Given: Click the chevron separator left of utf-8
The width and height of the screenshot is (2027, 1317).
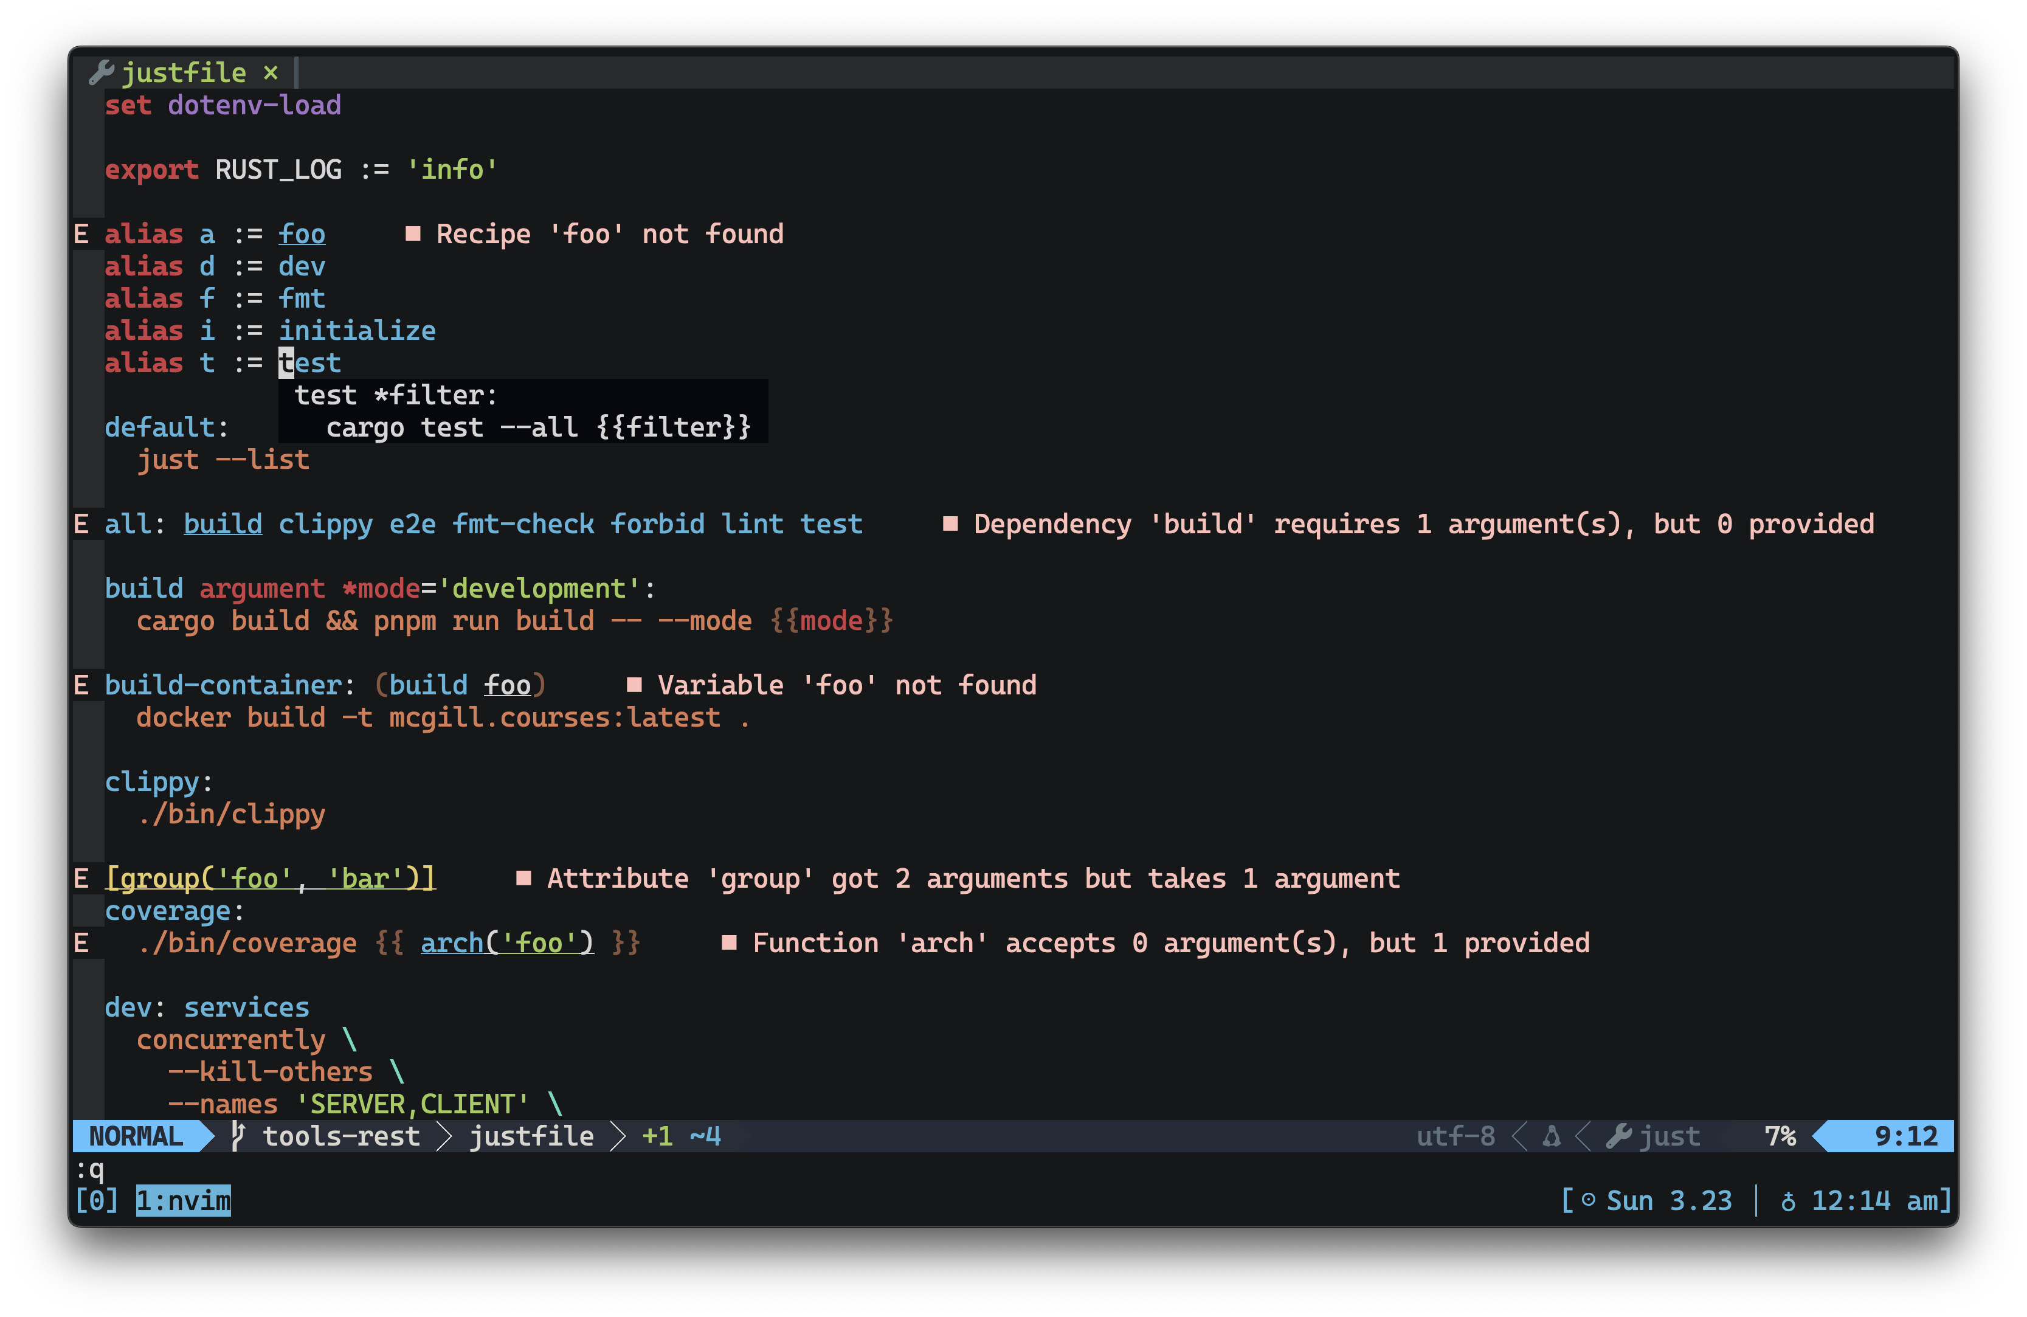Looking at the screenshot, I should [1520, 1136].
